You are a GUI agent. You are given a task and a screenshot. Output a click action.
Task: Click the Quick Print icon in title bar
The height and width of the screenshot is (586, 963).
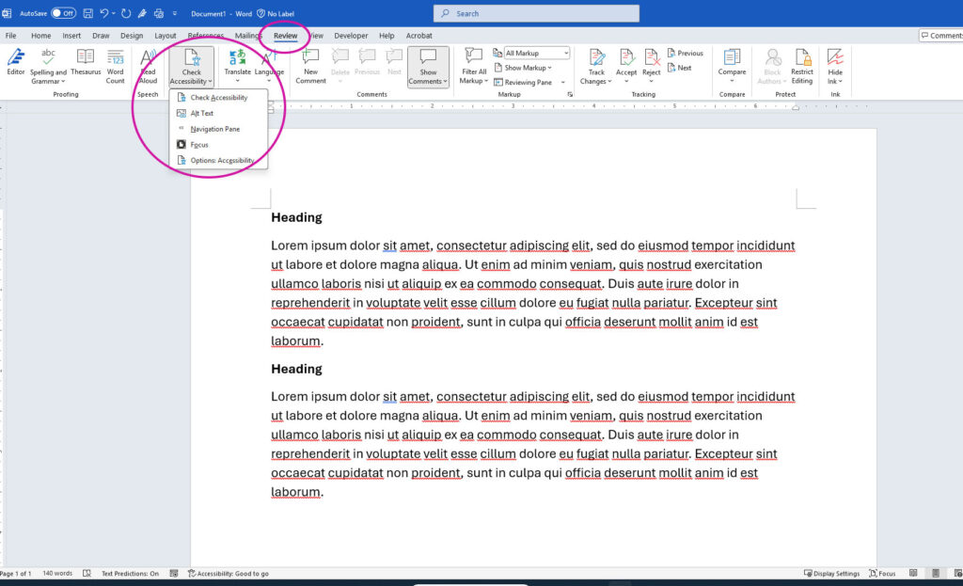[x=158, y=13]
